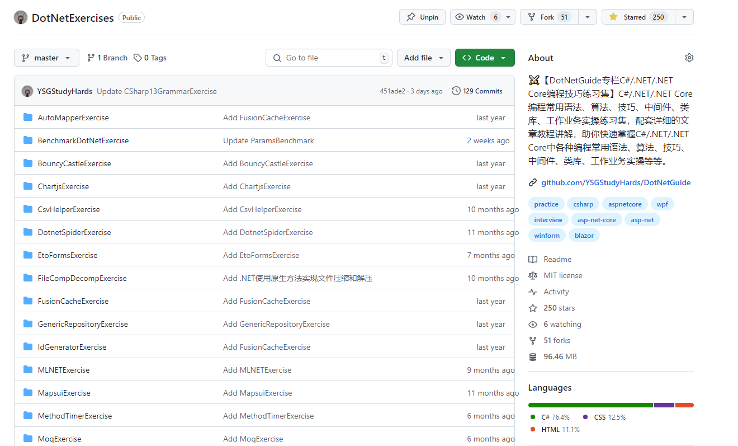Select the wpf topic tag
738x446 pixels.
point(662,204)
